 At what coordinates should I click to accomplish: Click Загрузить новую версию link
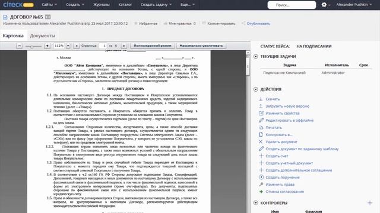(287, 106)
